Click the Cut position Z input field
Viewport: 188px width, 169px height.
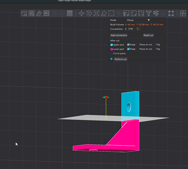pyautogui.click(x=132, y=29)
